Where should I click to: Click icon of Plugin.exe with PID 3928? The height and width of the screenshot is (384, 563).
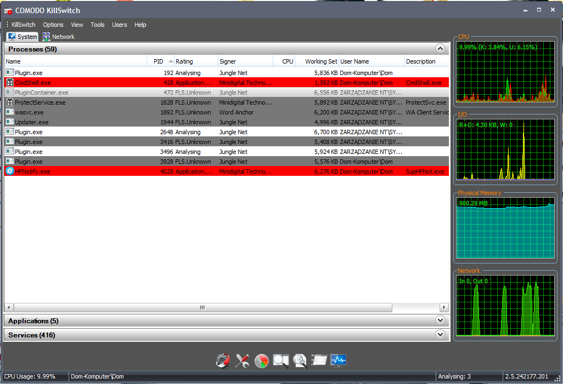pyautogui.click(x=10, y=162)
